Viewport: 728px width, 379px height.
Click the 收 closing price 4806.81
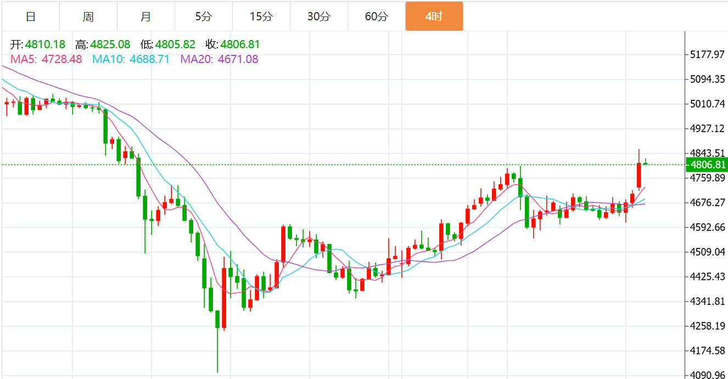tap(240, 45)
